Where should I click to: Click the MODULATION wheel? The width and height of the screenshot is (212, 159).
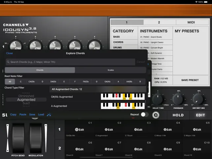[x=36, y=138]
